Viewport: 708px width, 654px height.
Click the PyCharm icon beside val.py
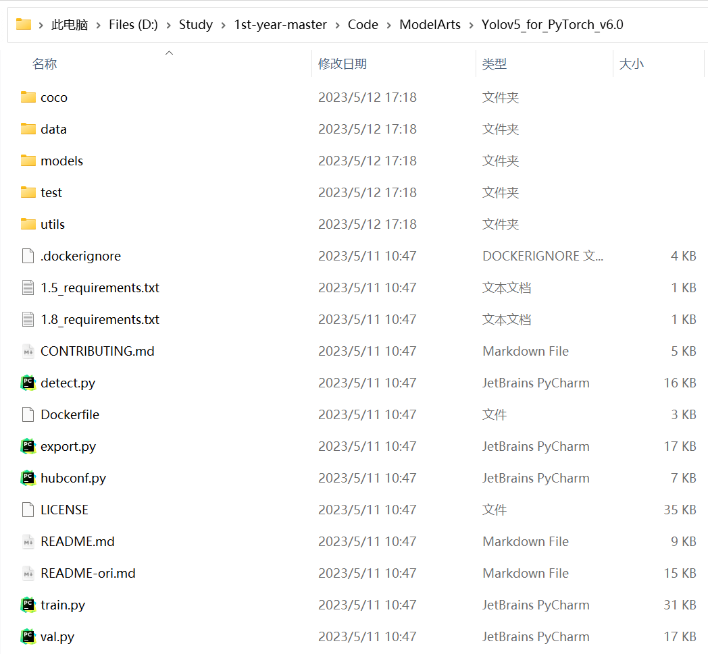(x=28, y=636)
